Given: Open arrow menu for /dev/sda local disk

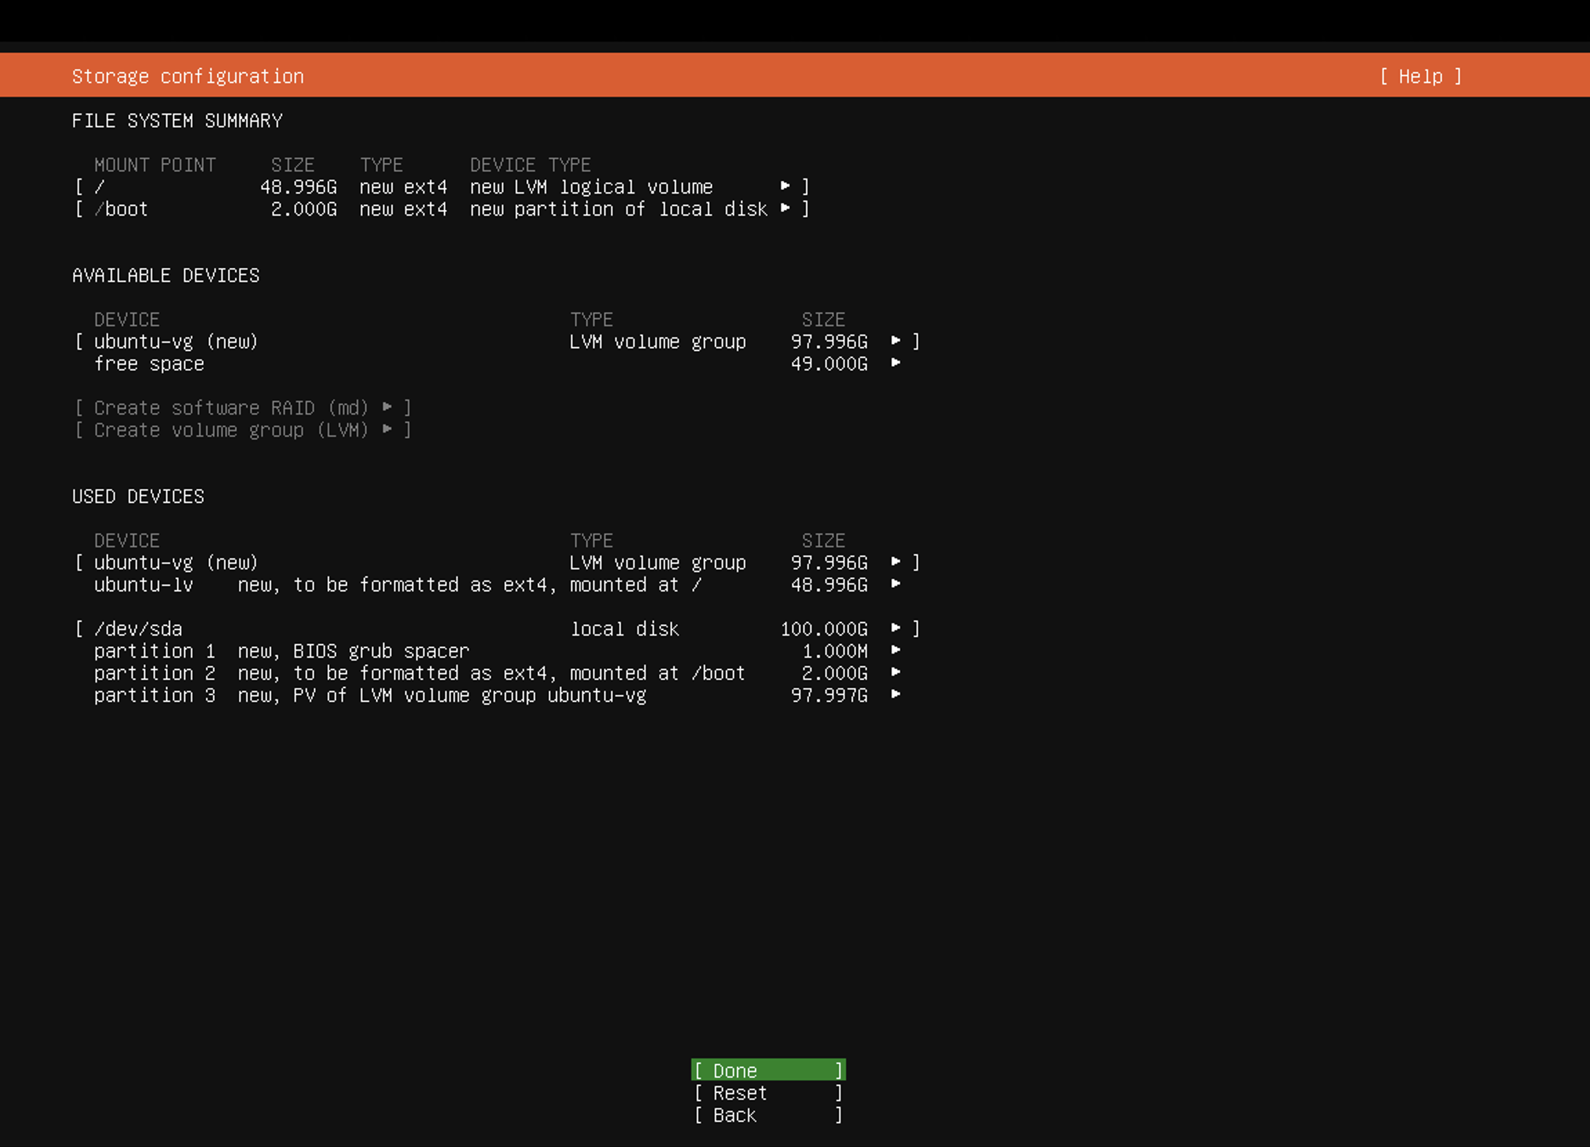Looking at the screenshot, I should click(x=895, y=629).
